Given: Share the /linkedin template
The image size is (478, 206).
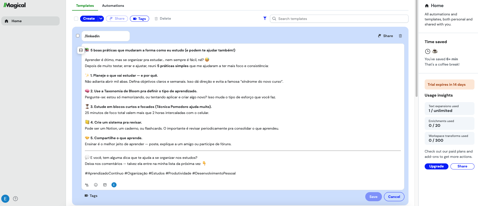Looking at the screenshot, I should click(385, 36).
